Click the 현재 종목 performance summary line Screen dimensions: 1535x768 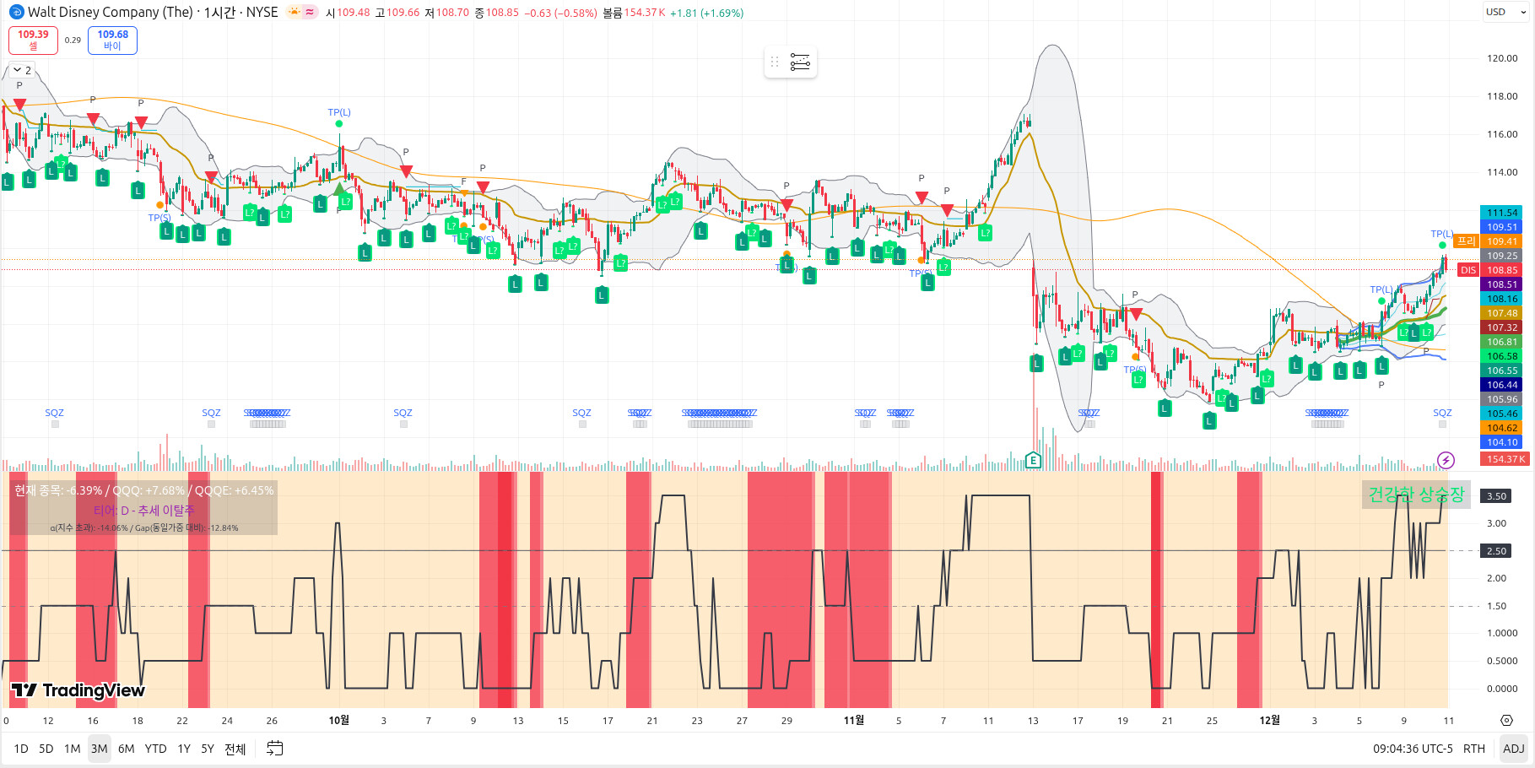pos(143,490)
